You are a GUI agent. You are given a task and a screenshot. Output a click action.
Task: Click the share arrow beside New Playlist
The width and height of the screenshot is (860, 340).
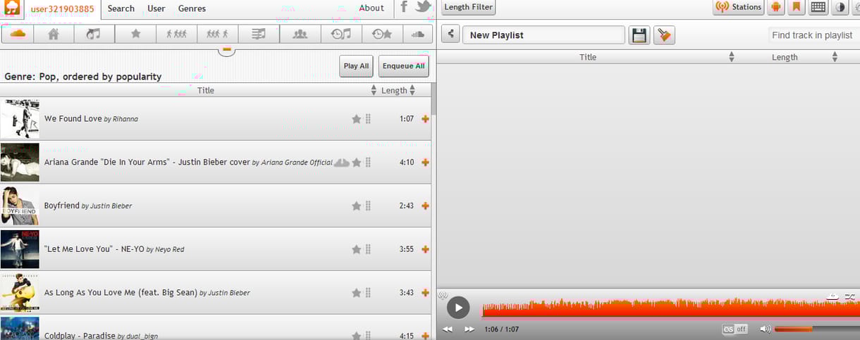(451, 34)
